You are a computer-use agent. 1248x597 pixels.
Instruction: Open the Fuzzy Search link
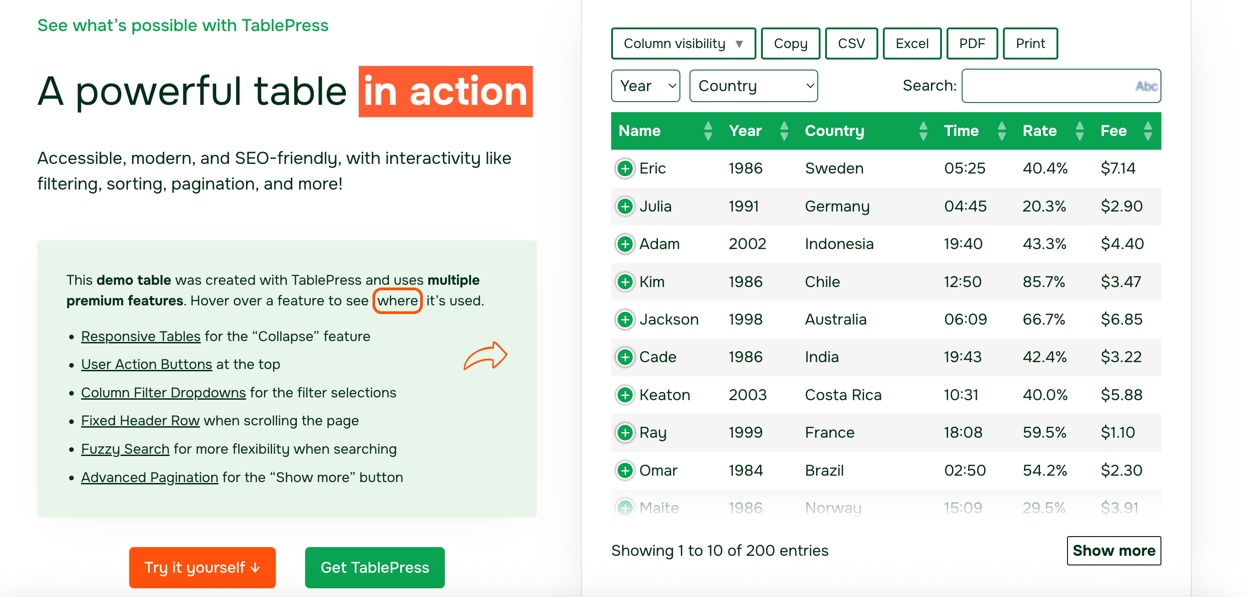pos(125,449)
